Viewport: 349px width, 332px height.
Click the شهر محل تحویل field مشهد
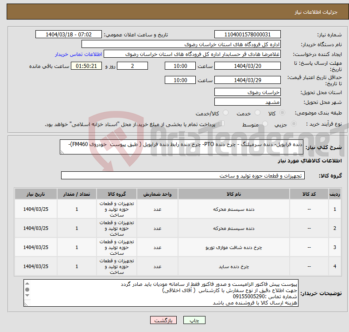point(247,102)
